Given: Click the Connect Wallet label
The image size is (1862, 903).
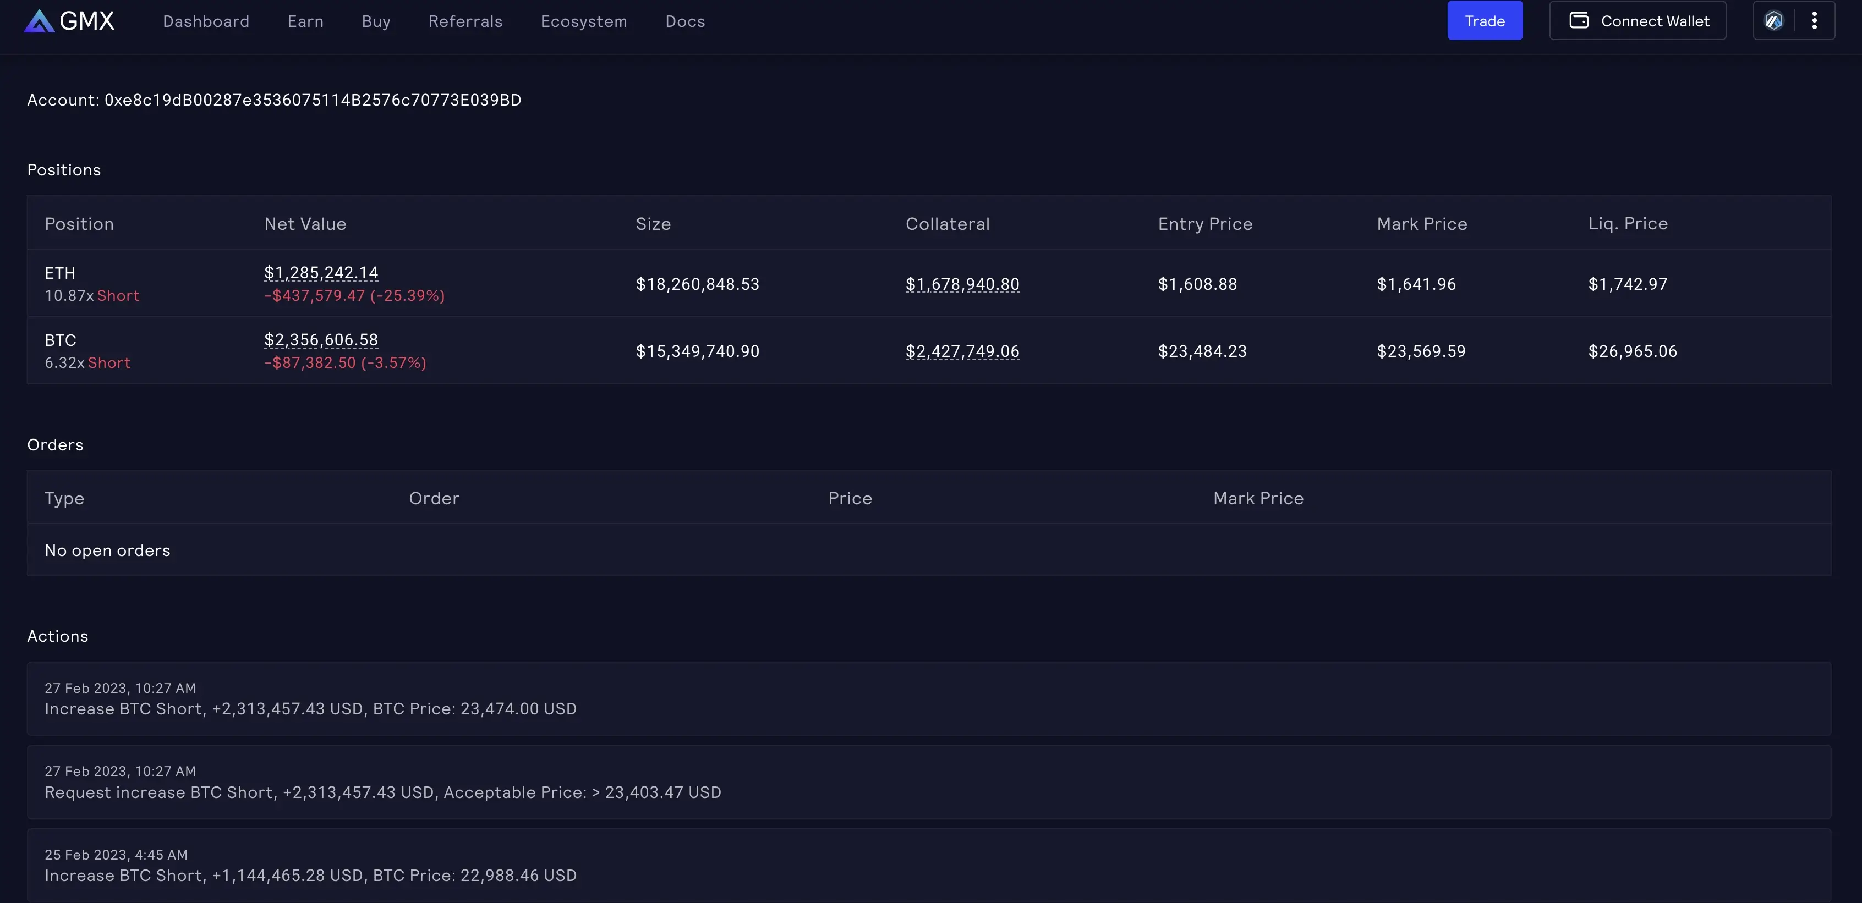Looking at the screenshot, I should pyautogui.click(x=1655, y=21).
